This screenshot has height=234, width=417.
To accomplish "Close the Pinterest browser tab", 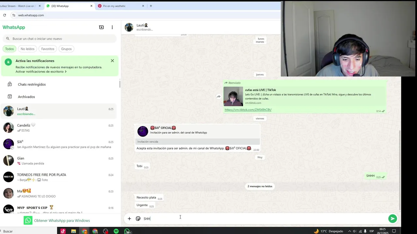I will pos(143,6).
